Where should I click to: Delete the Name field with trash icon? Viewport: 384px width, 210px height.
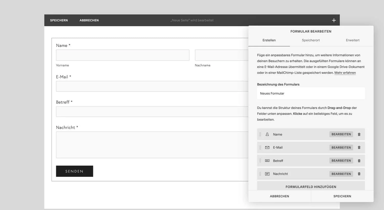click(x=359, y=134)
